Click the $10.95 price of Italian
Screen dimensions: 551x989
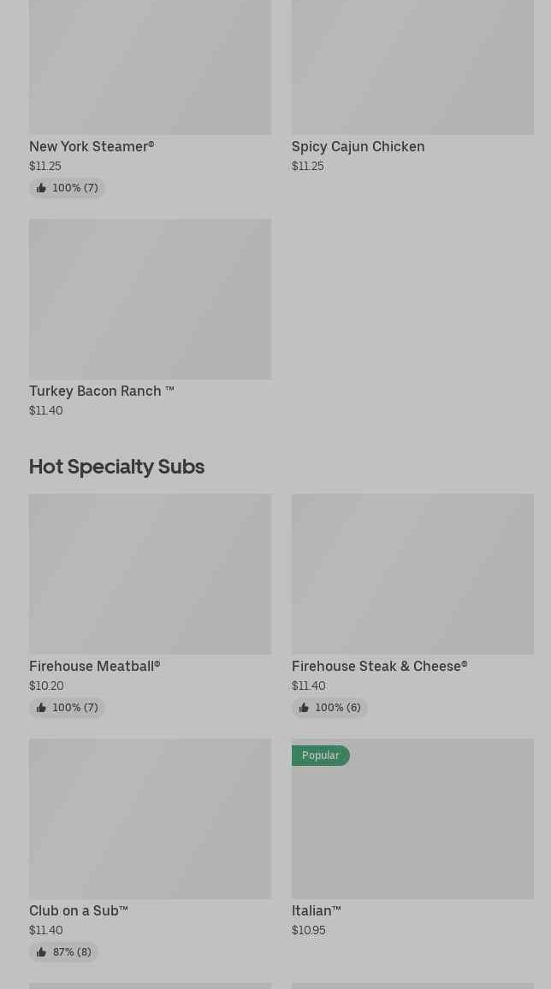click(308, 930)
